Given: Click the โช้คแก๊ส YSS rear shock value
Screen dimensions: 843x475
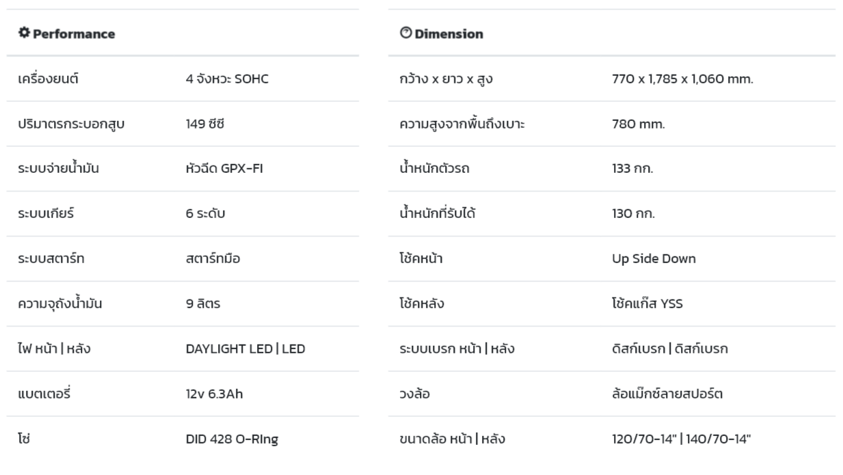Looking at the screenshot, I should pyautogui.click(x=647, y=303).
